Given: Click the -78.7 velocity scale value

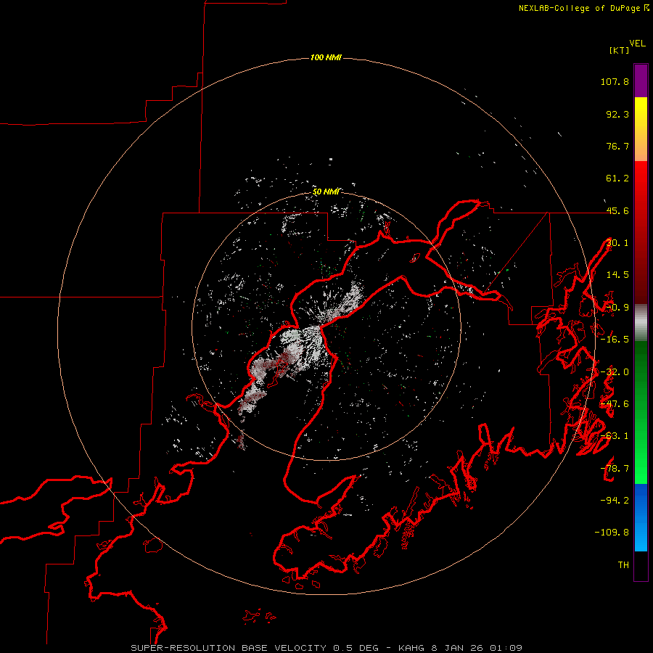Looking at the screenshot, I should point(615,469).
